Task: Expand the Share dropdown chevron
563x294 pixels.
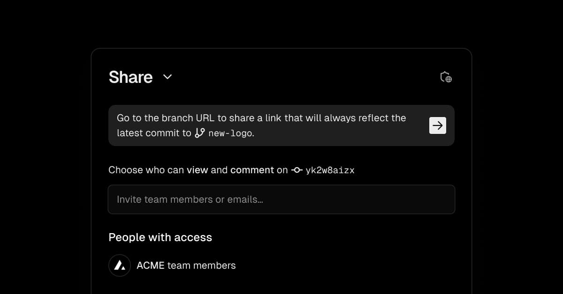Action: coord(167,77)
